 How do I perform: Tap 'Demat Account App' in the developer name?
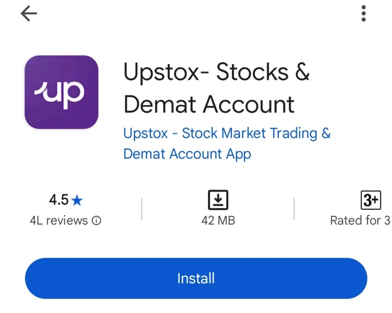pos(187,154)
